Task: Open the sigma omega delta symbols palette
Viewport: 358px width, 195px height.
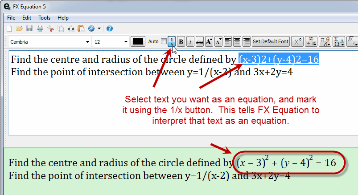Action: (x=339, y=41)
